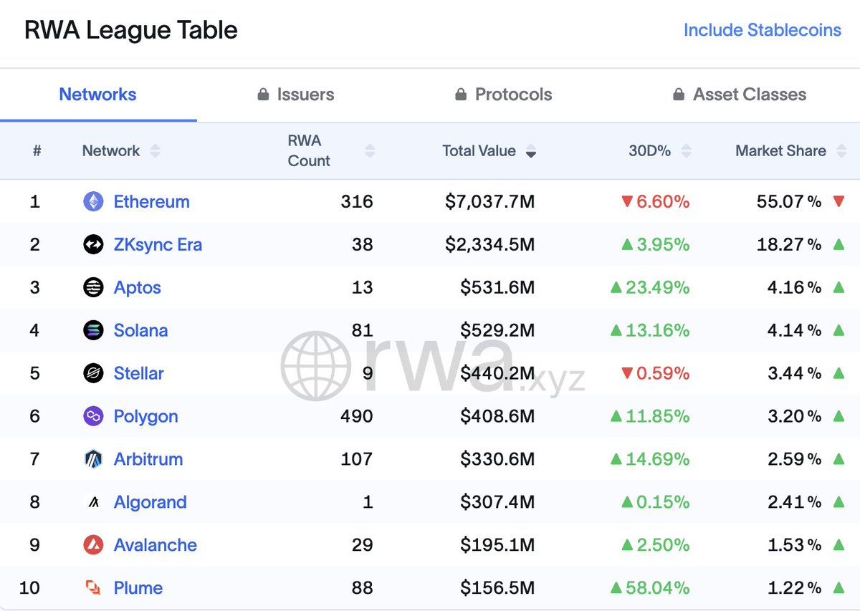Screen dimensions: 860x611
Task: Click Algorand's total value $307.4M
Action: 497,502
